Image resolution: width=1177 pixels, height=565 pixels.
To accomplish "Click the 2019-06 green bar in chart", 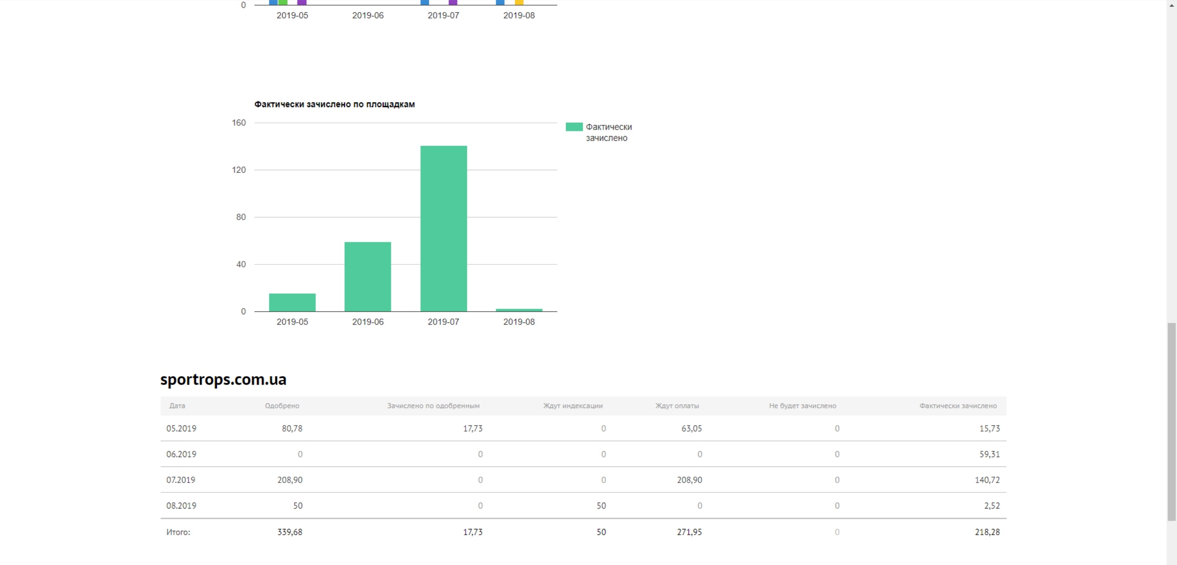I will (367, 277).
